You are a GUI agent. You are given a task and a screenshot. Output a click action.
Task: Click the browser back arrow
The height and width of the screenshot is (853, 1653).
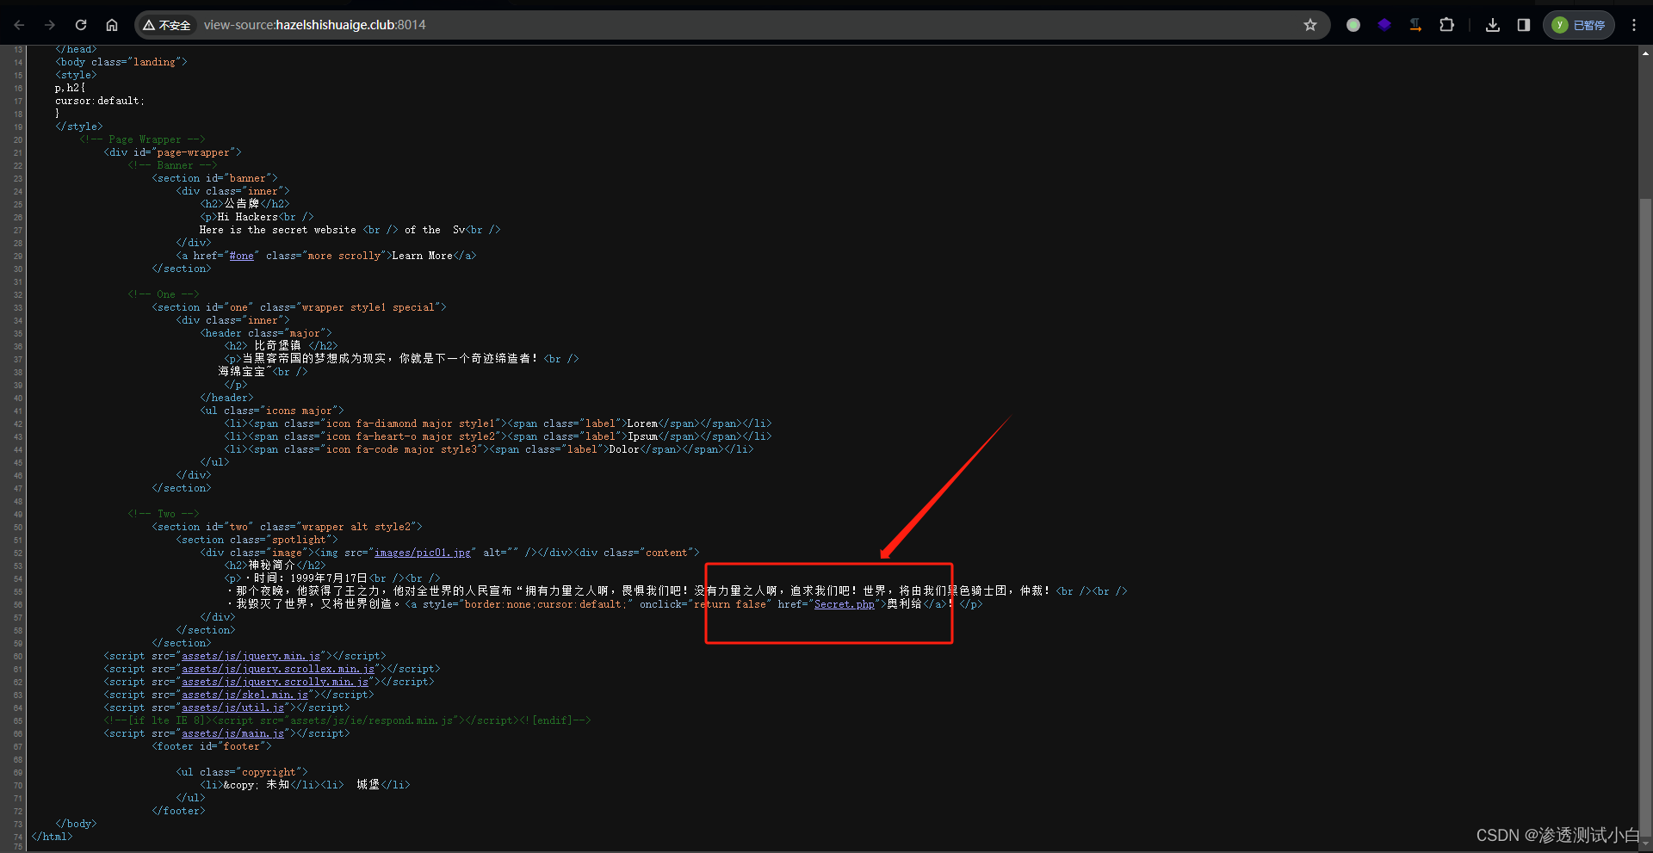coord(19,25)
